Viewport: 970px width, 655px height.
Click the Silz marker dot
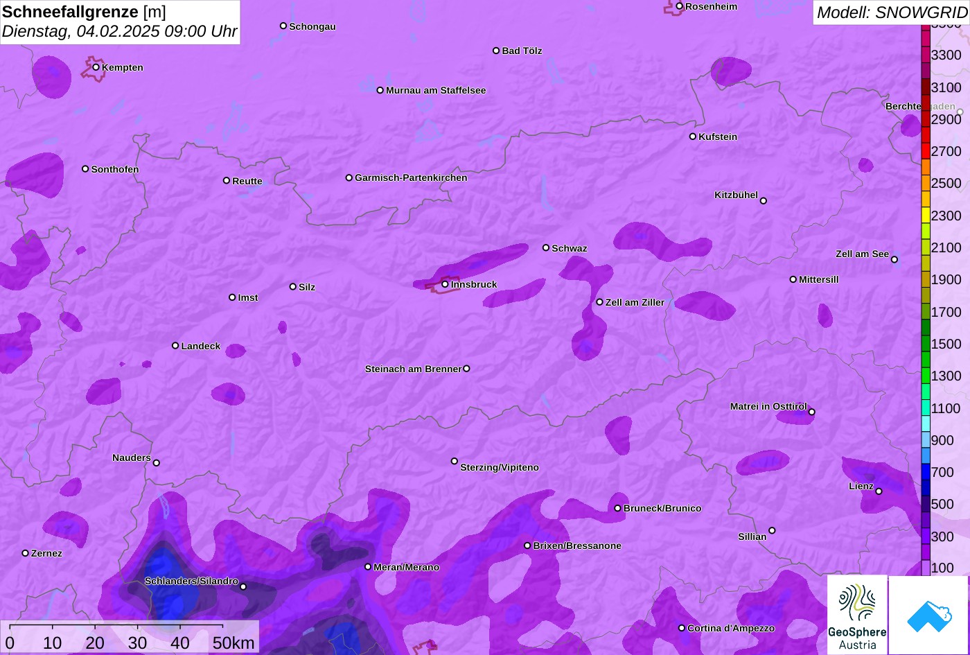point(293,286)
